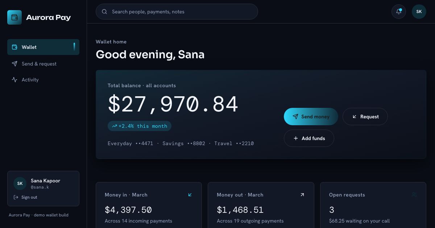435x228 pixels.
Task: Click $68.25 waiting on your call text
Action: (x=359, y=221)
